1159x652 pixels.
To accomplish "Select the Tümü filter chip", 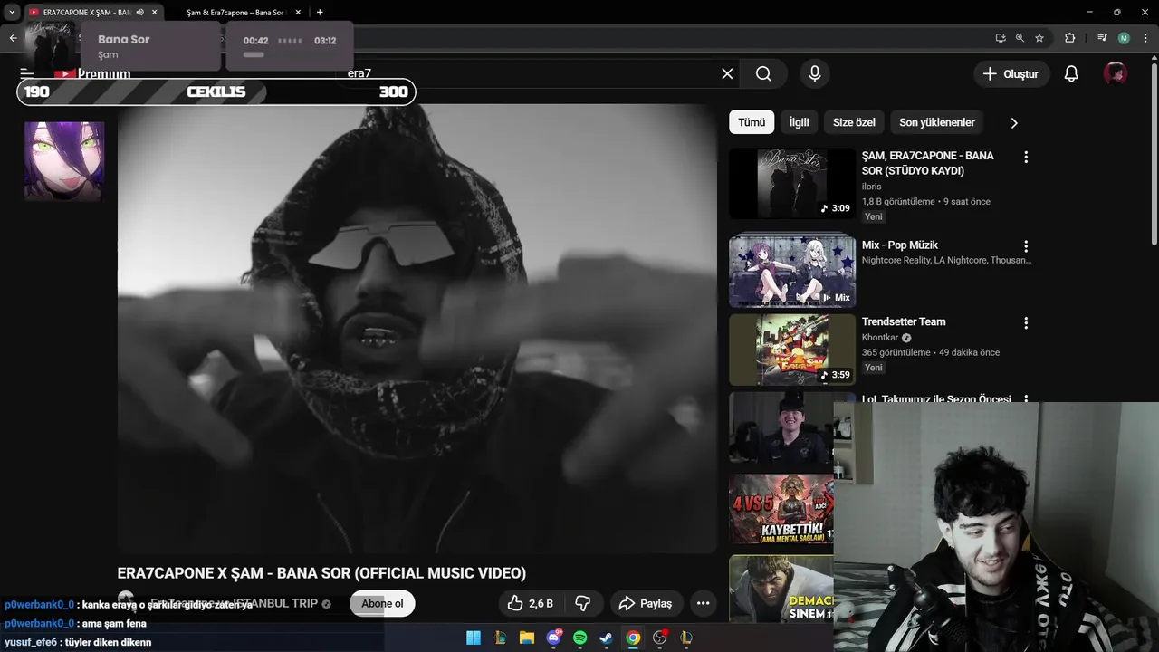I will (752, 122).
